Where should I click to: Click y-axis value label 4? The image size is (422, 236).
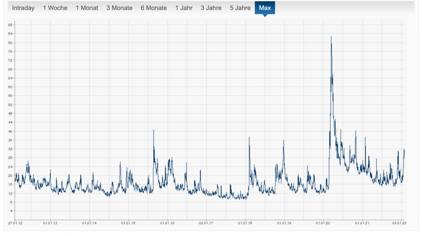pos(11,211)
